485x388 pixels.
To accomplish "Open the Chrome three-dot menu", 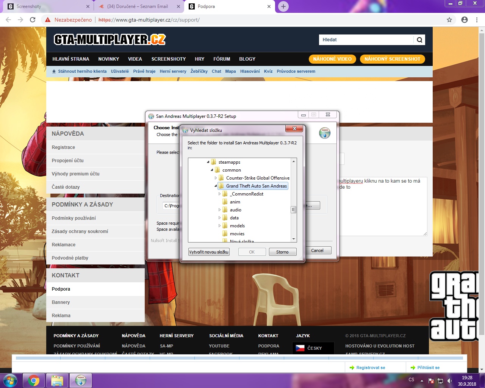I will (477, 20).
